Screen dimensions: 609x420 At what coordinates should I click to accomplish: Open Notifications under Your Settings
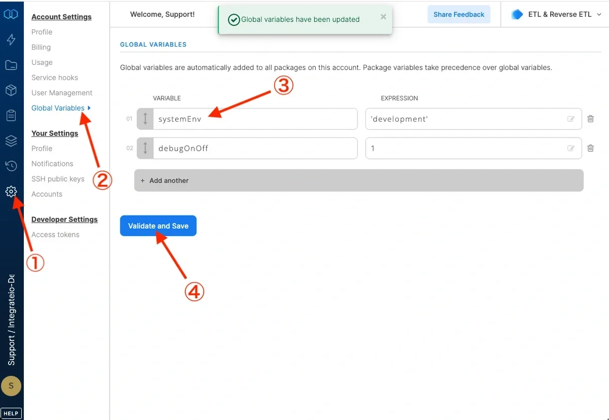[x=52, y=163]
